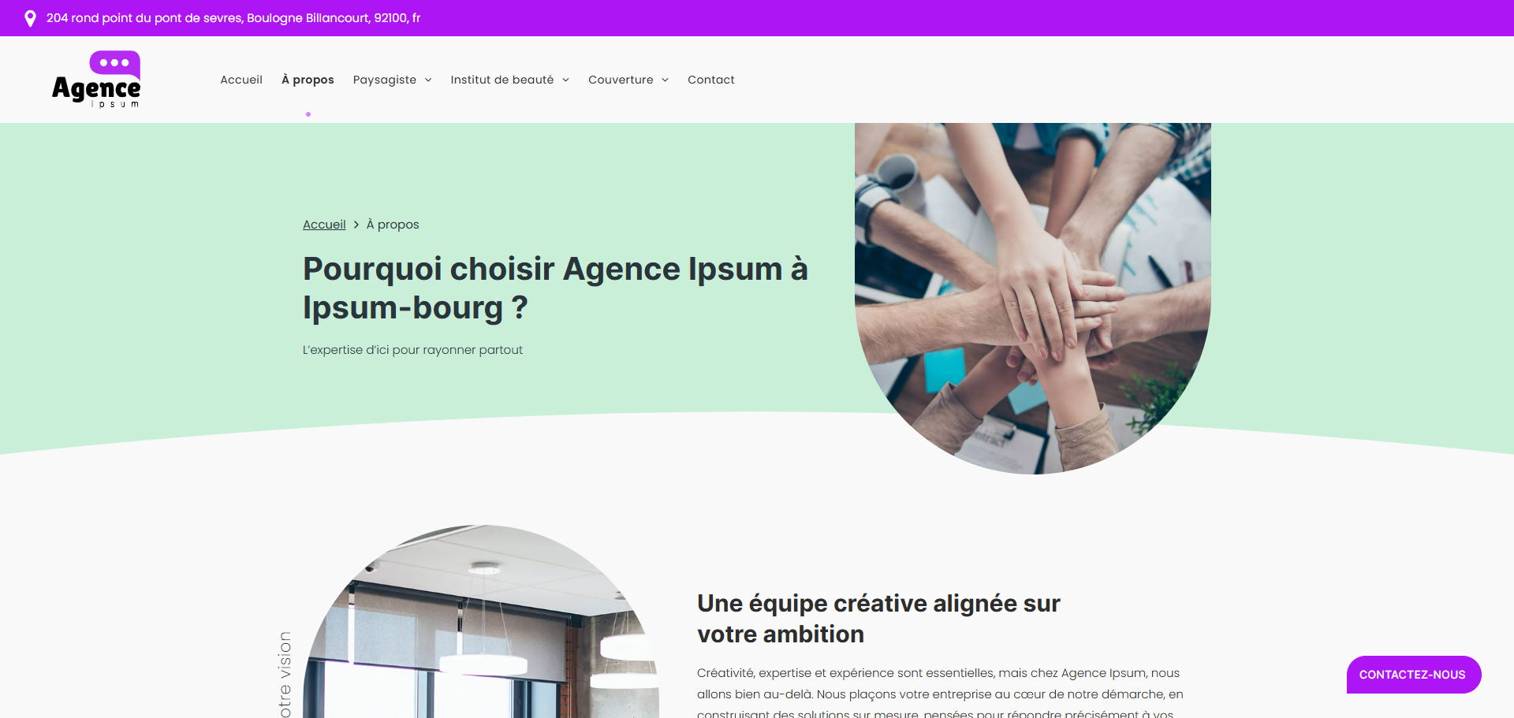The height and width of the screenshot is (718, 1514).
Task: Click the À propos breadcrumb text
Action: [x=393, y=225]
